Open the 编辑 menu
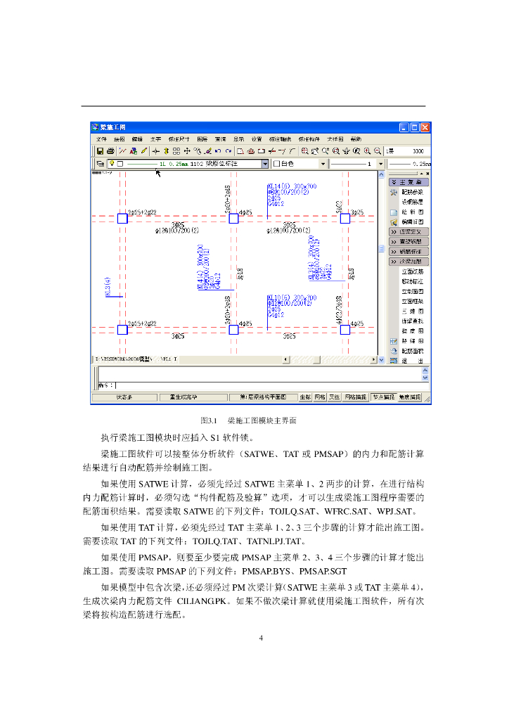The width and height of the screenshot is (509, 720). coord(137,139)
